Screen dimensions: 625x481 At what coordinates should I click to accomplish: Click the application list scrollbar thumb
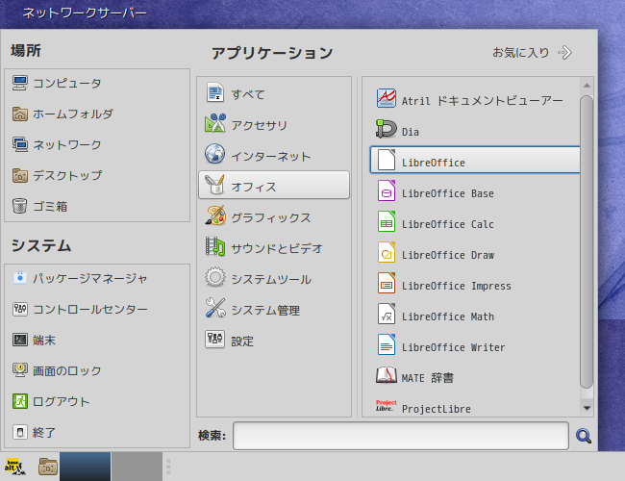(587, 241)
